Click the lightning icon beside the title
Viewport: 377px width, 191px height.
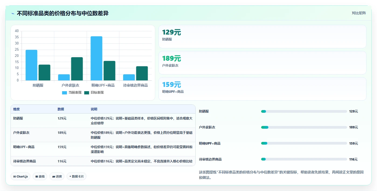(13, 13)
